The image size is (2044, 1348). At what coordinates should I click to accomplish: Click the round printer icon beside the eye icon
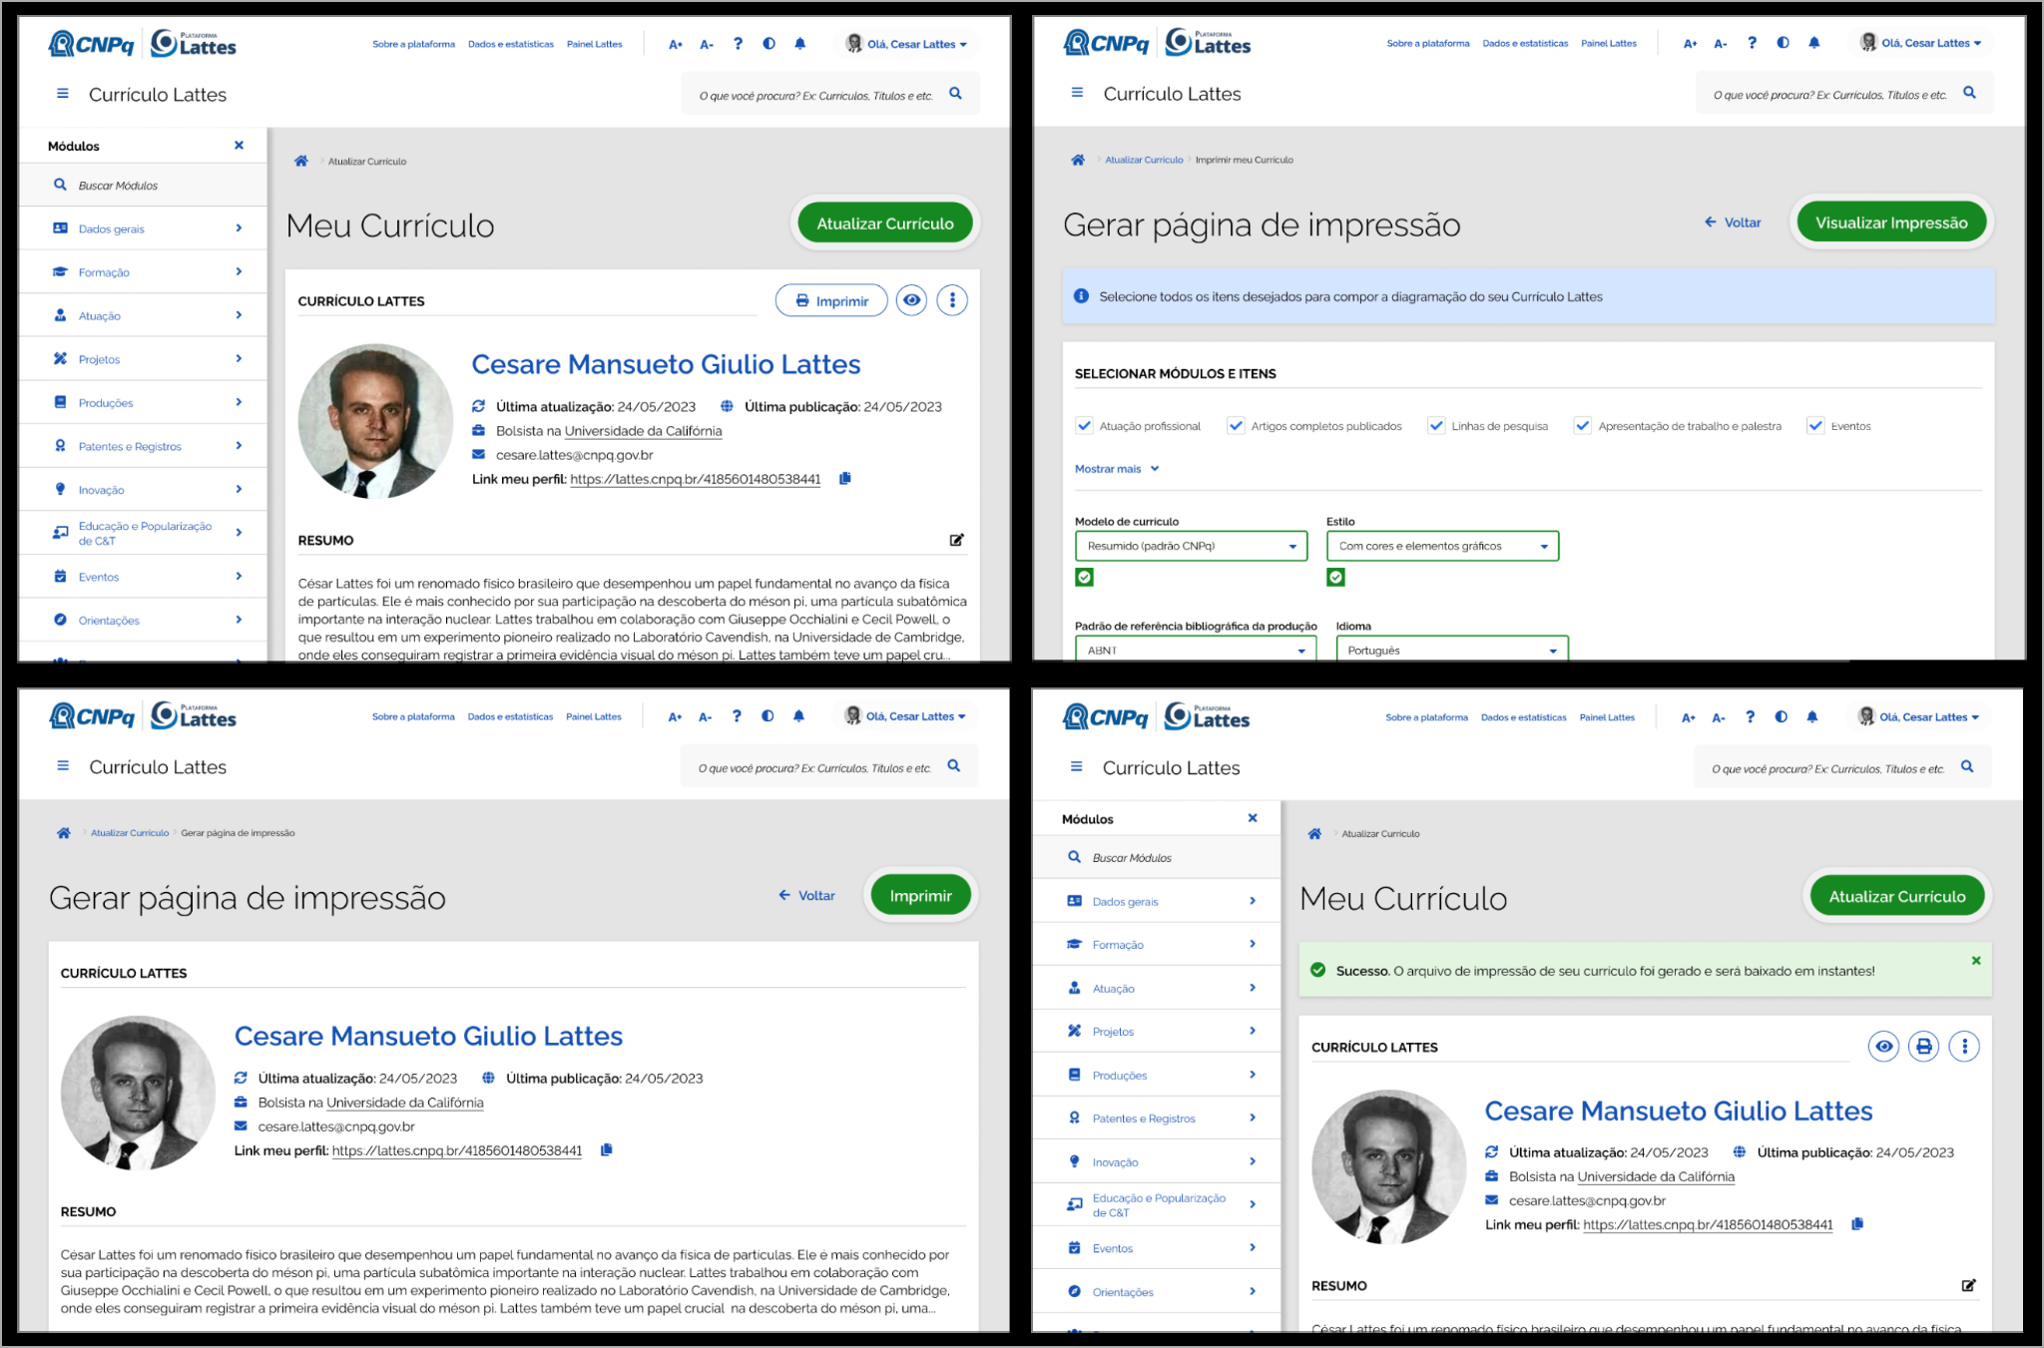point(1923,1047)
